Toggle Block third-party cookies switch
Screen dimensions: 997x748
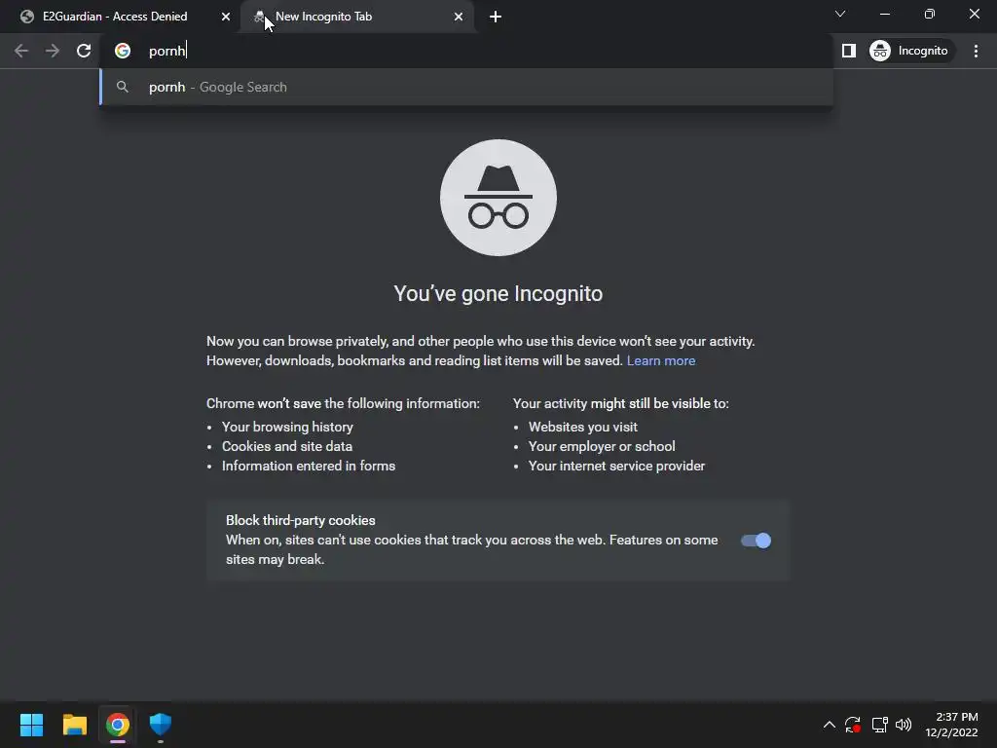(x=756, y=541)
